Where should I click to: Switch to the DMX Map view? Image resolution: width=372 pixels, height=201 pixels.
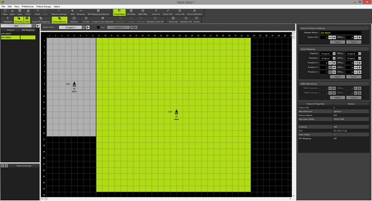143,12
